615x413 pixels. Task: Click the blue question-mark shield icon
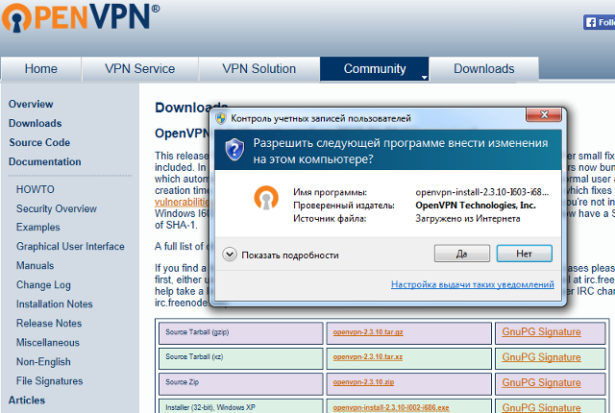tap(234, 150)
